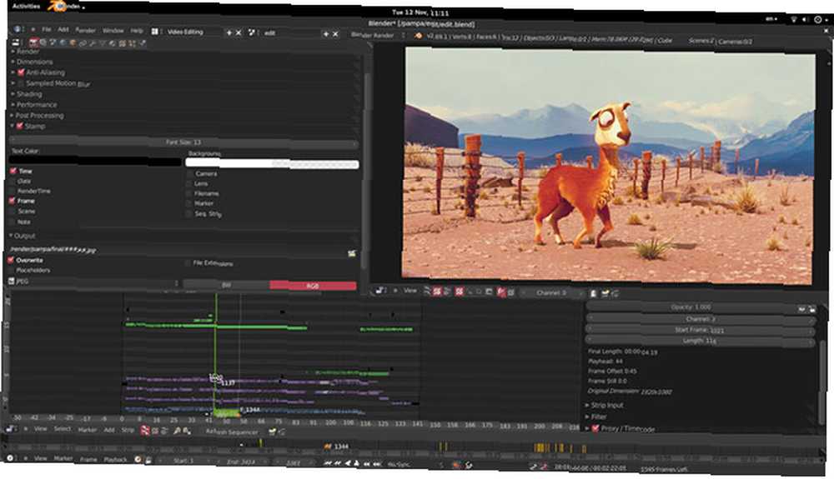Check the RenderTime stamp option
Image resolution: width=834 pixels, height=479 pixels.
click(x=13, y=191)
